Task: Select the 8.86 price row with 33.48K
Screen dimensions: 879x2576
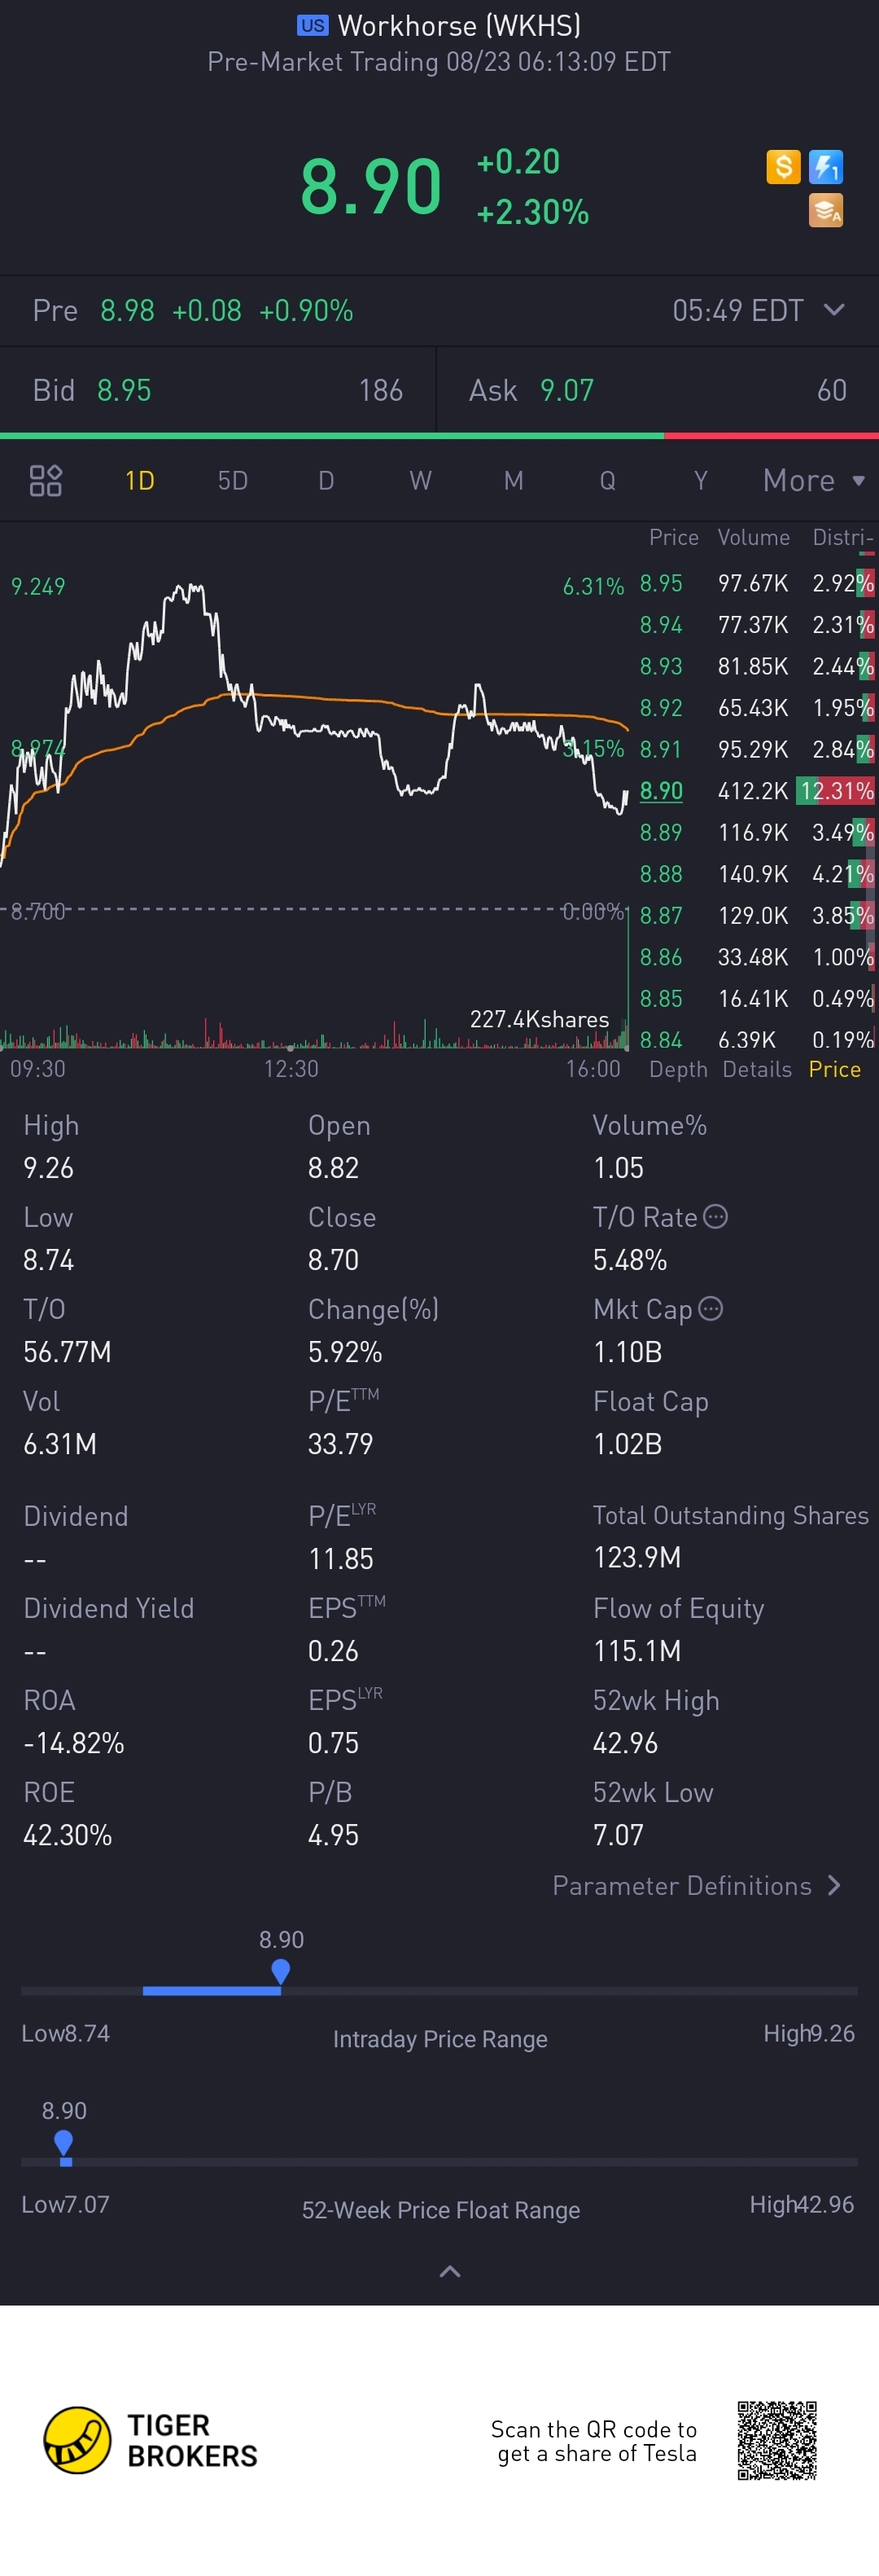Action: click(x=757, y=957)
